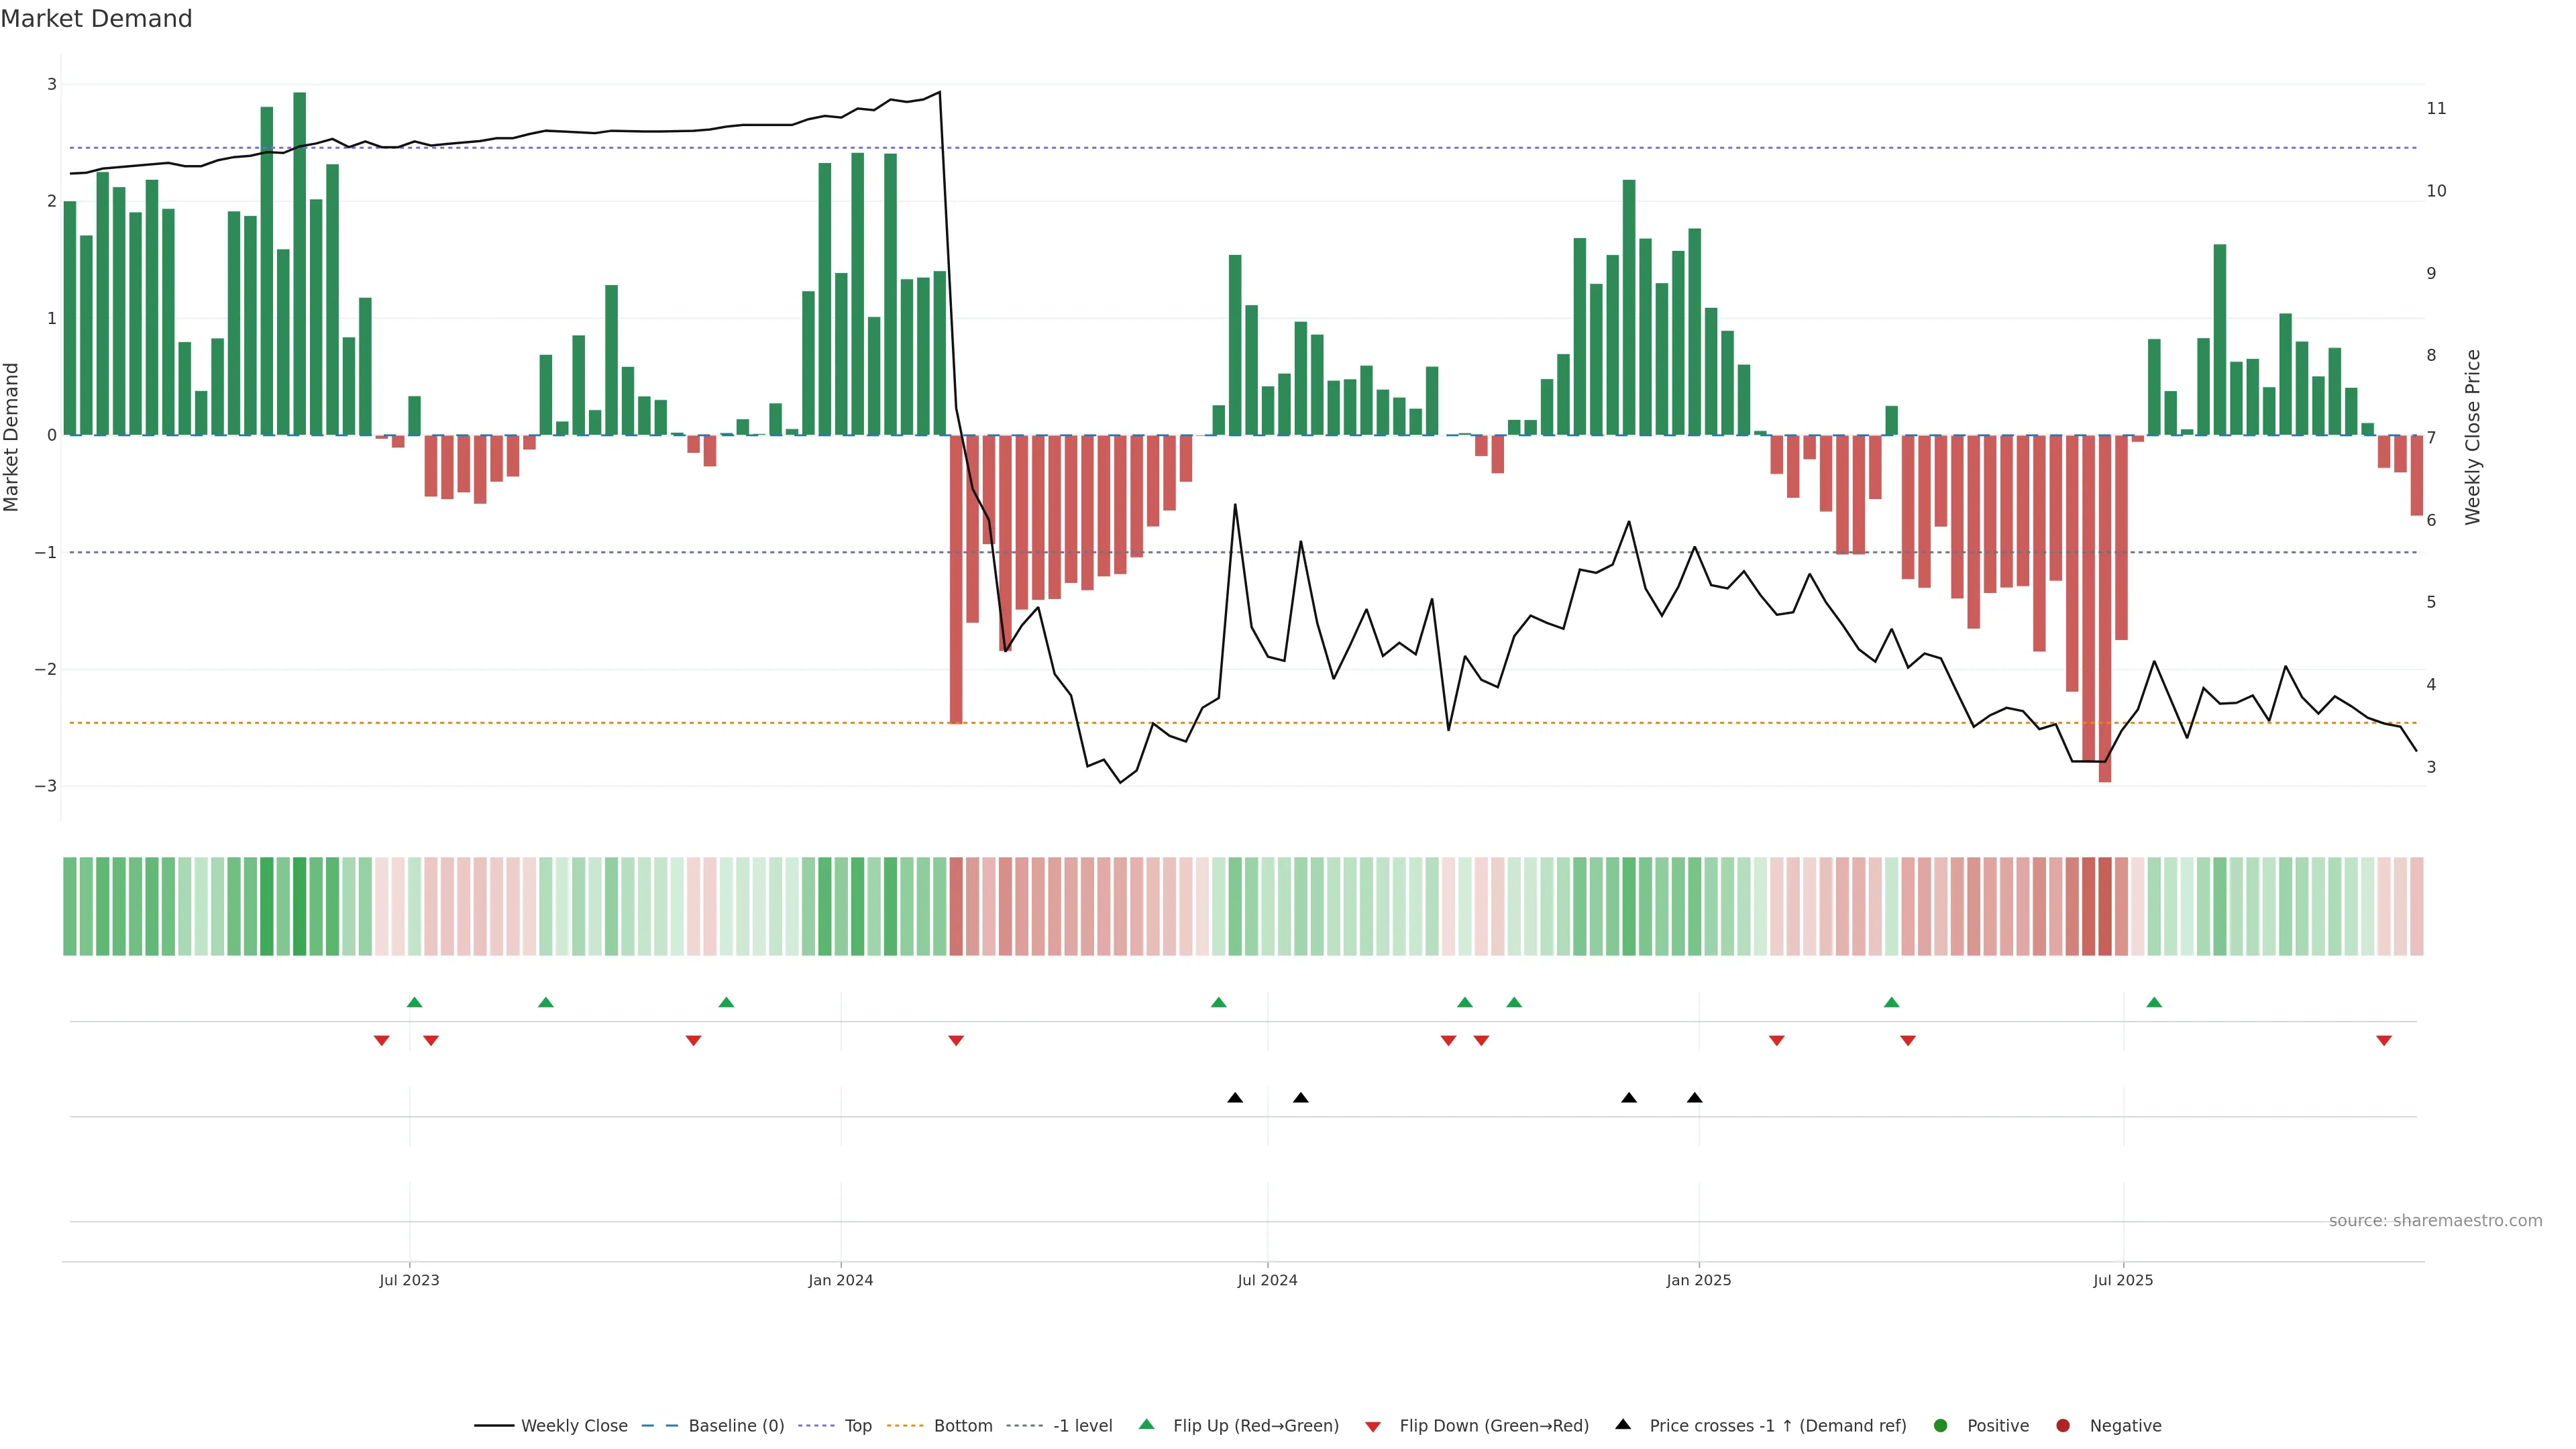Viewport: 2576px width, 1449px height.
Task: Click the Market Demand chart title
Action: click(96, 19)
